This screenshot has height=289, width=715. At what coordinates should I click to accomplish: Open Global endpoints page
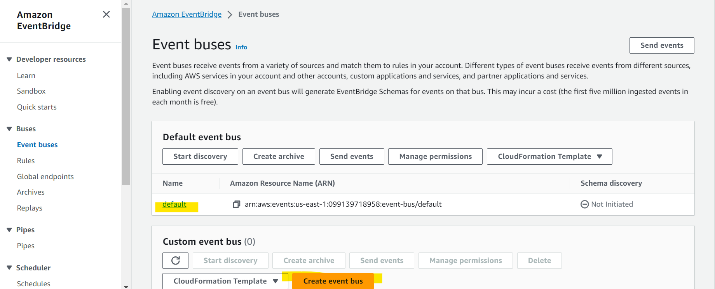point(45,177)
